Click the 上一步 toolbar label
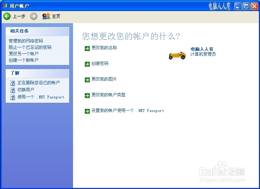260x189 pixels. coord(19,16)
